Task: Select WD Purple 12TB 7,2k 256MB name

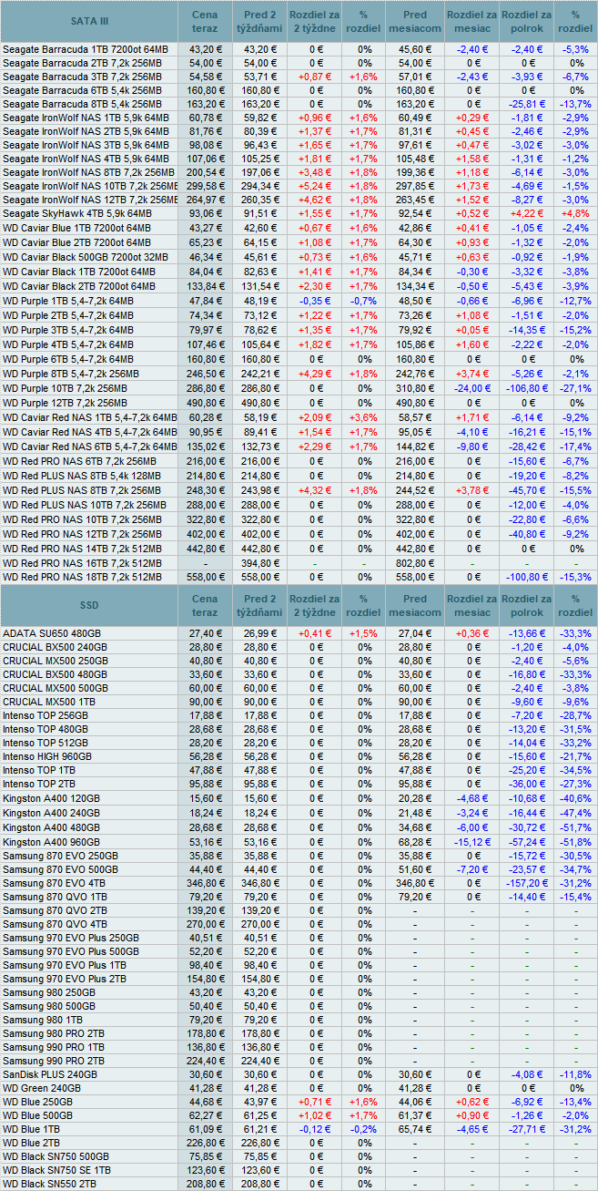Action: 66,403
